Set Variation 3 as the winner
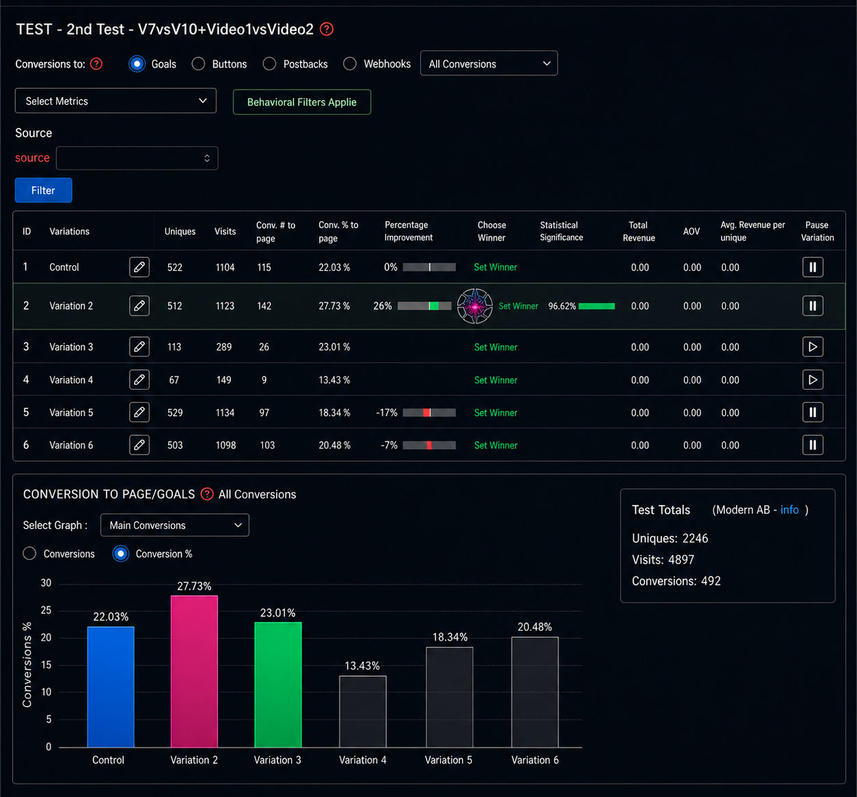Image resolution: width=857 pixels, height=797 pixels. [495, 347]
